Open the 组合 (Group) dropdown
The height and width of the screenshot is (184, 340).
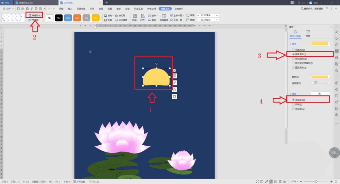click(152, 15)
